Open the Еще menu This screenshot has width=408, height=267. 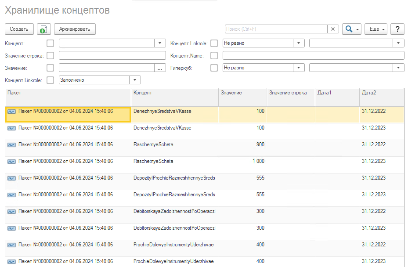(x=376, y=29)
